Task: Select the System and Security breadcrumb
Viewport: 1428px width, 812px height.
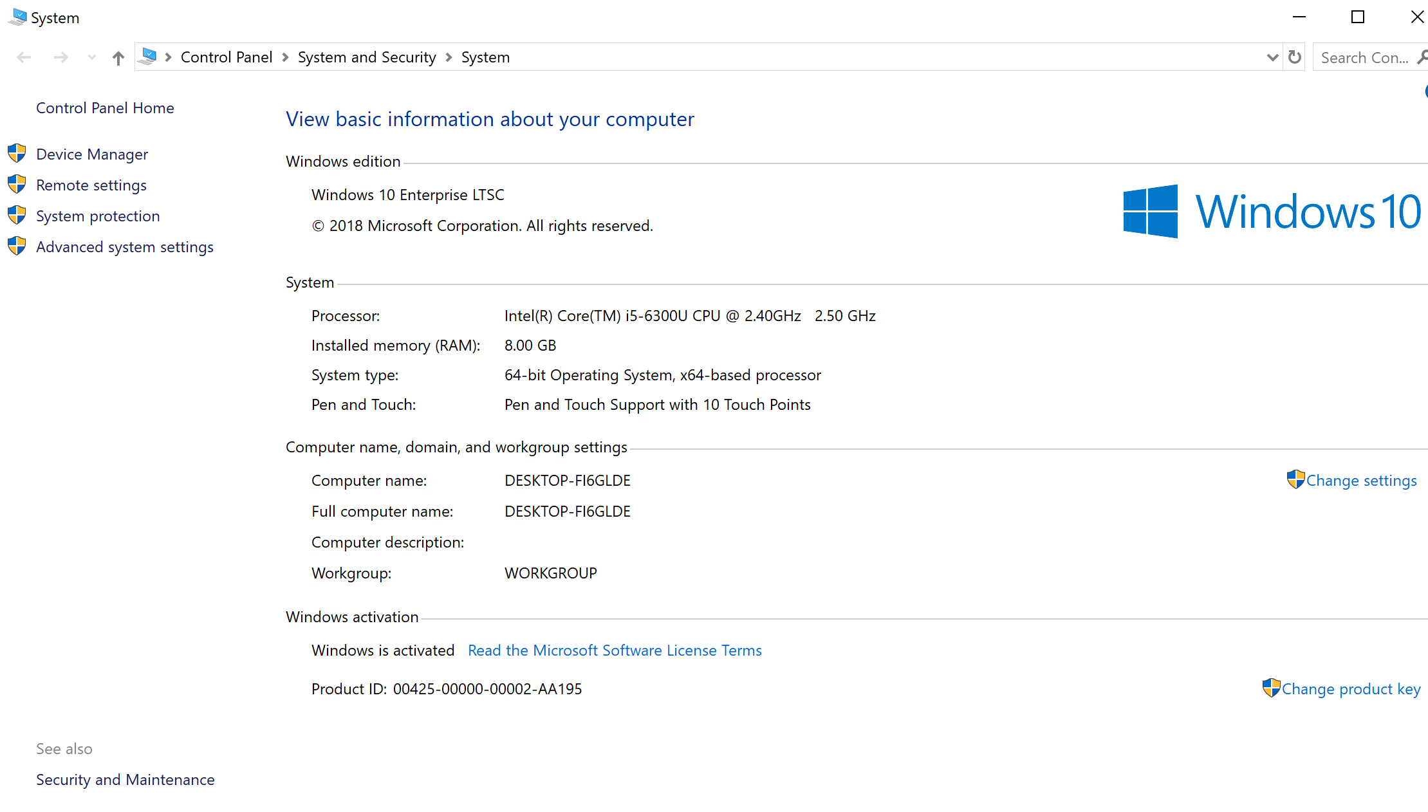Action: (366, 57)
